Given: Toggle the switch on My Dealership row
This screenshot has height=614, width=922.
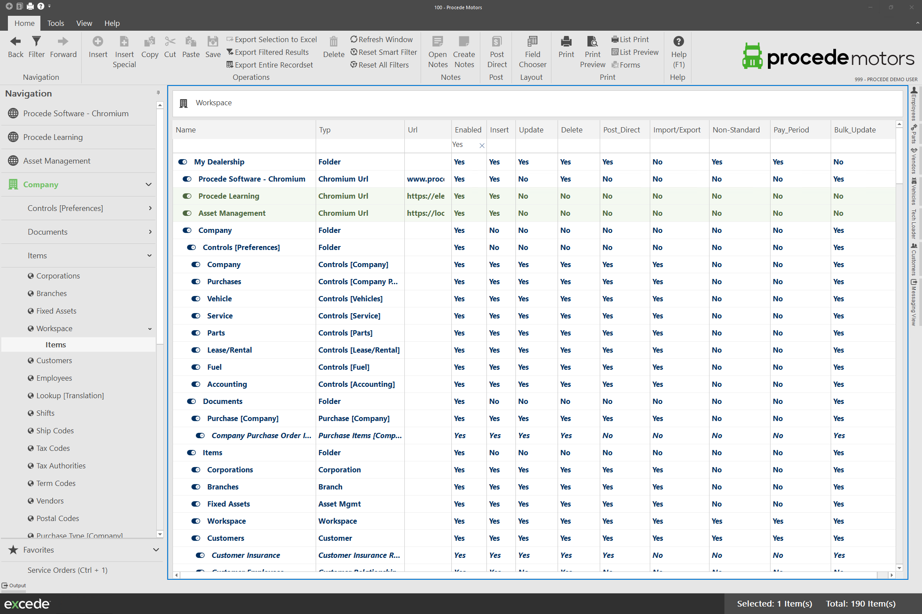Looking at the screenshot, I should [x=183, y=162].
